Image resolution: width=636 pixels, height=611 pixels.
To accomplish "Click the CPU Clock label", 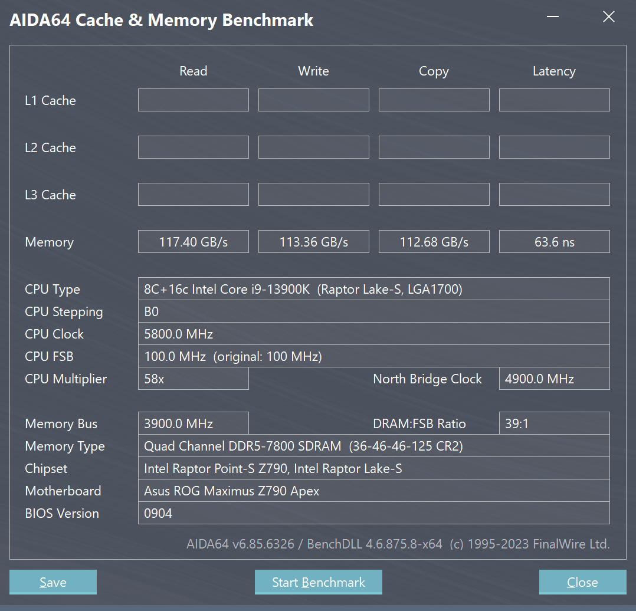I will click(x=54, y=334).
